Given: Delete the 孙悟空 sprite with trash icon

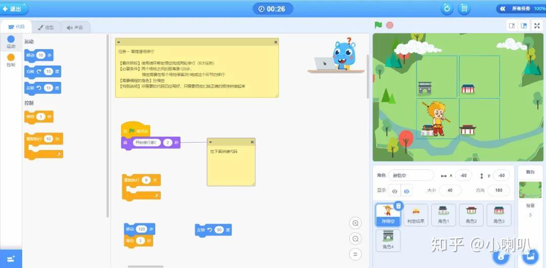Looking at the screenshot, I should pyautogui.click(x=399, y=206).
